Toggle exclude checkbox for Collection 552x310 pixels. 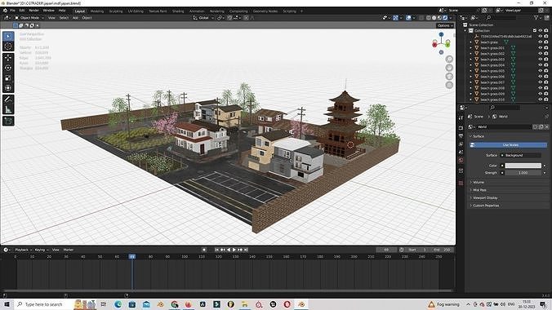coord(535,31)
